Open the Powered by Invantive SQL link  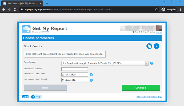coord(149,97)
